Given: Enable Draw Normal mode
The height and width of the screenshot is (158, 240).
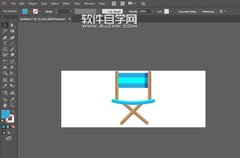Looking at the screenshot, I should [4, 132].
